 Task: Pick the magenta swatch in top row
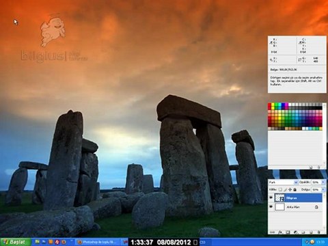286,105
